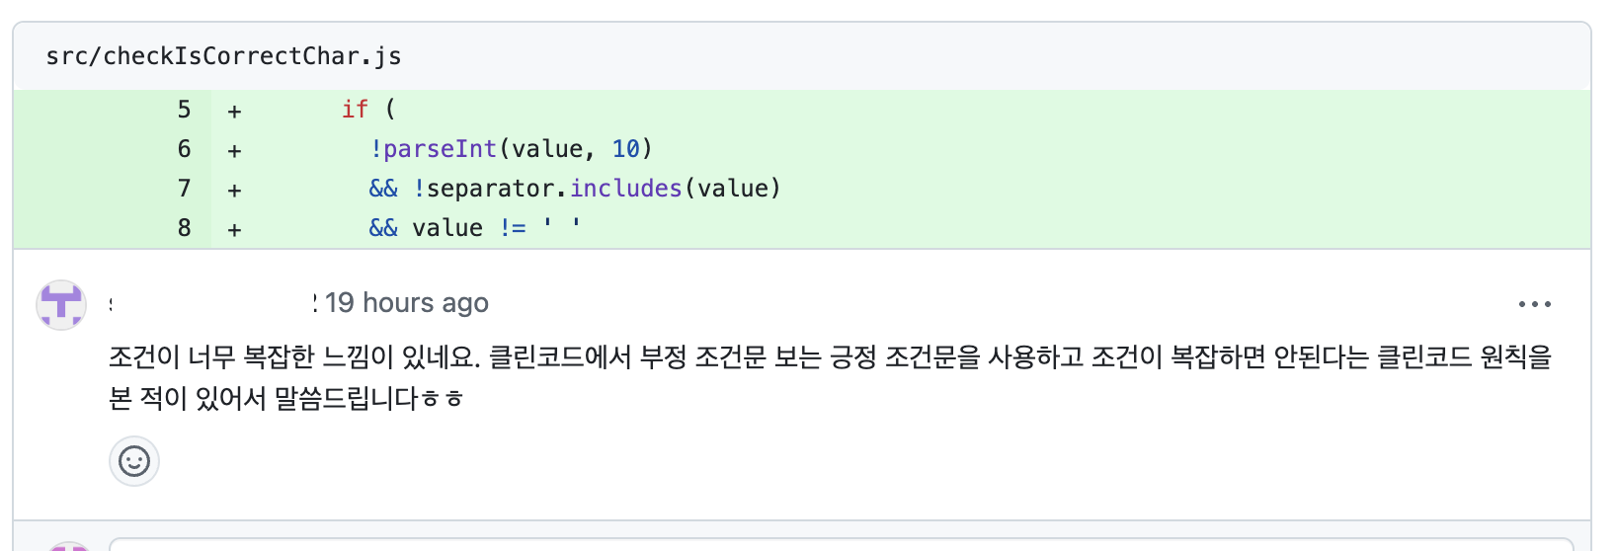Viewport: 1616px width, 551px height.
Task: Click the reply input box below comment
Action: point(841,544)
